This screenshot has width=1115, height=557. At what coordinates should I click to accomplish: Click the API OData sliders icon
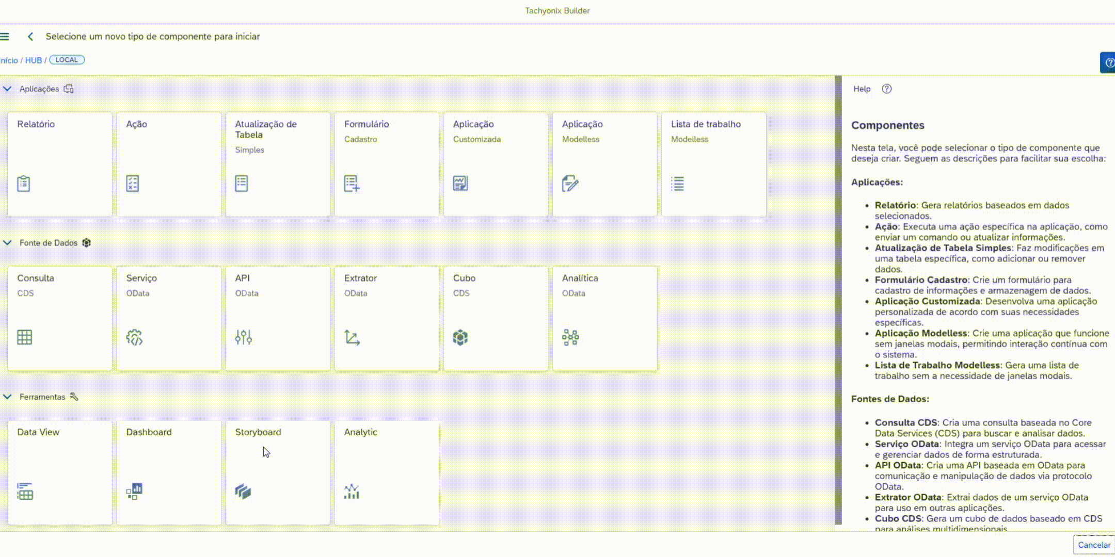click(x=243, y=337)
